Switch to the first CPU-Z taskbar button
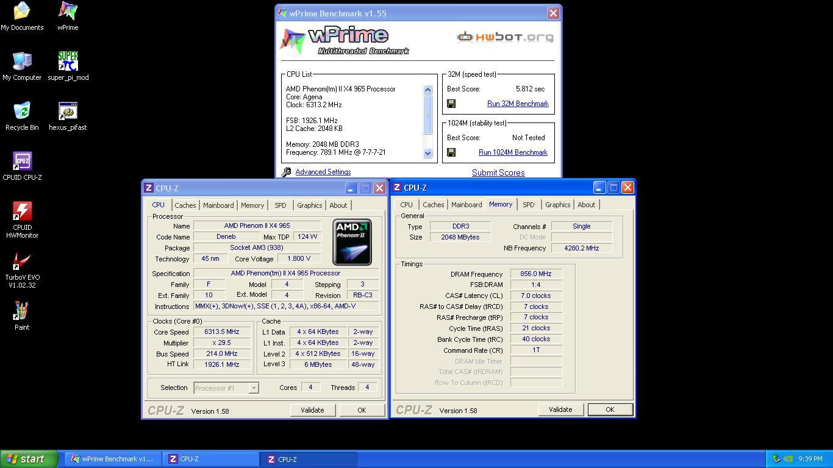The height and width of the screenshot is (468, 833). [210, 459]
